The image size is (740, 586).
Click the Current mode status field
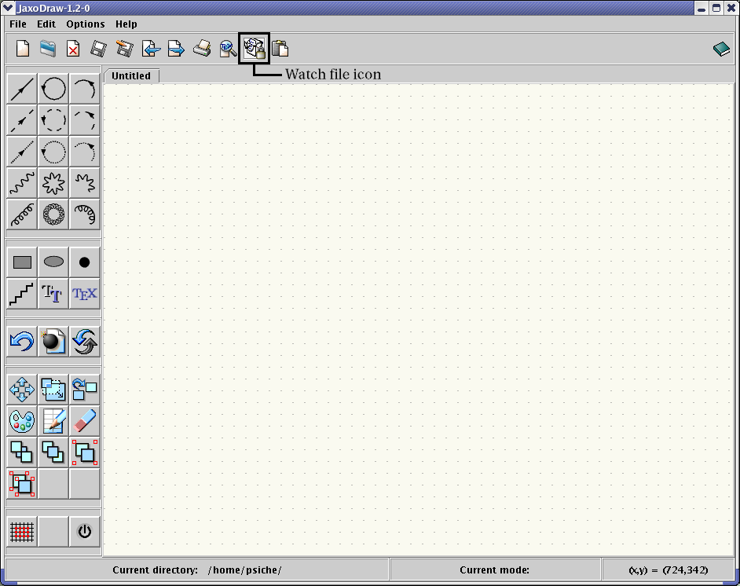point(495,570)
